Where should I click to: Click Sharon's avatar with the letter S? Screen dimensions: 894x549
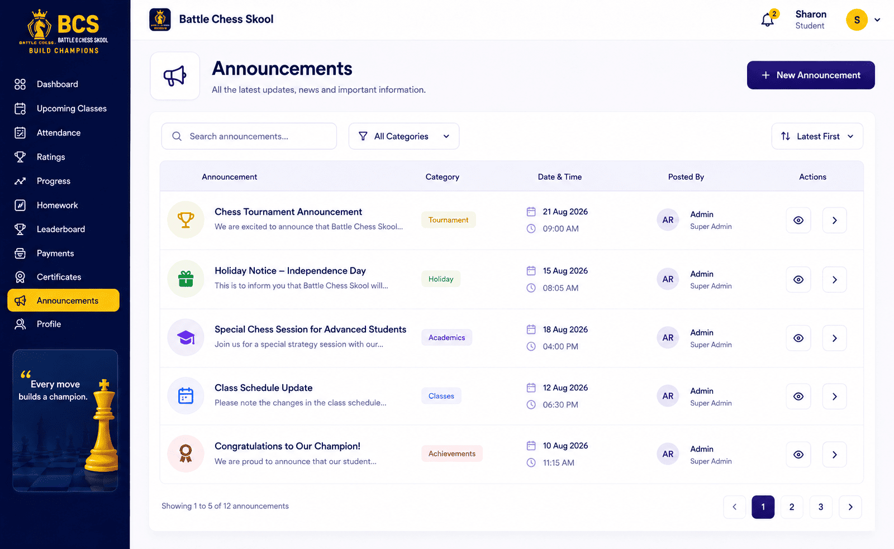click(x=857, y=20)
